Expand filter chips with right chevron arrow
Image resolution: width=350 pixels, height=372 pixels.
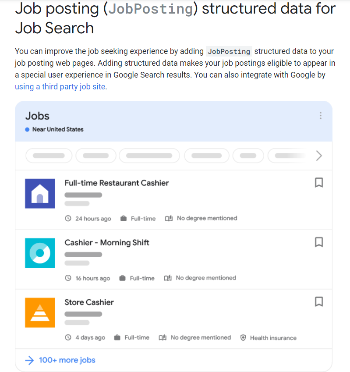coord(319,156)
